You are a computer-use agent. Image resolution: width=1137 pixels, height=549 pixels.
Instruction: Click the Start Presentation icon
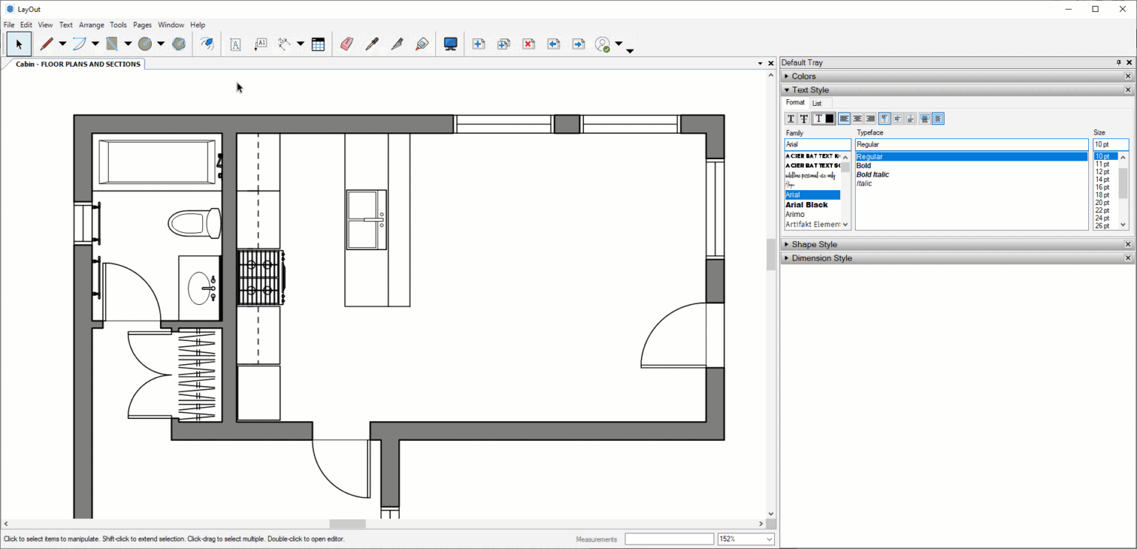click(x=450, y=44)
